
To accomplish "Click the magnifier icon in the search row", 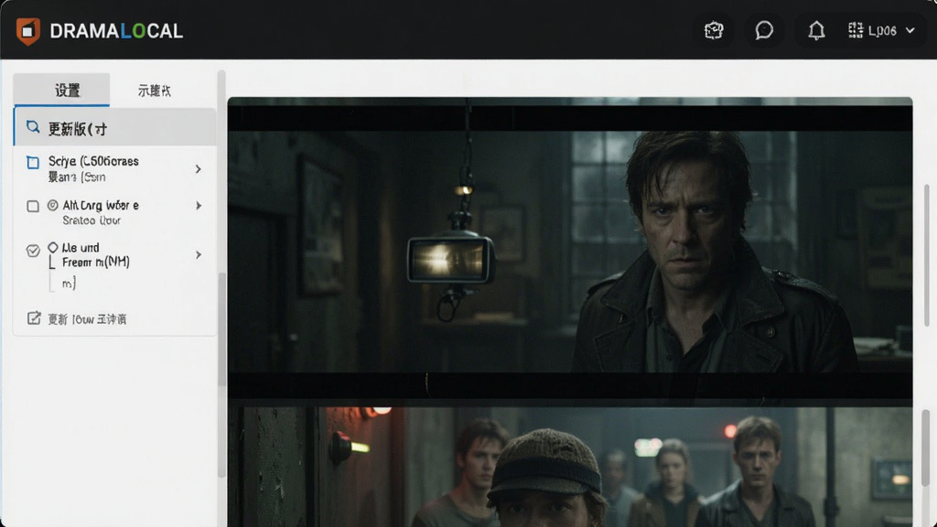I will click(x=33, y=127).
